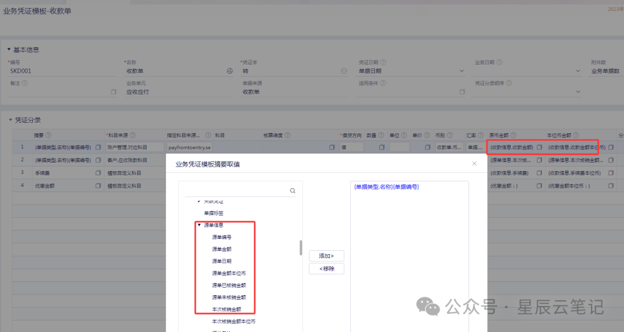
Task: Click the help icon beside the 摘要 column header
Action: (x=49, y=135)
